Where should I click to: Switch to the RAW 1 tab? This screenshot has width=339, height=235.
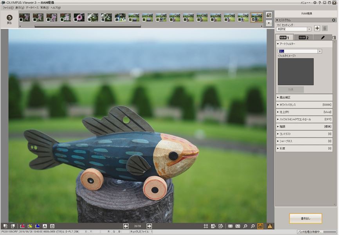coord(284,38)
